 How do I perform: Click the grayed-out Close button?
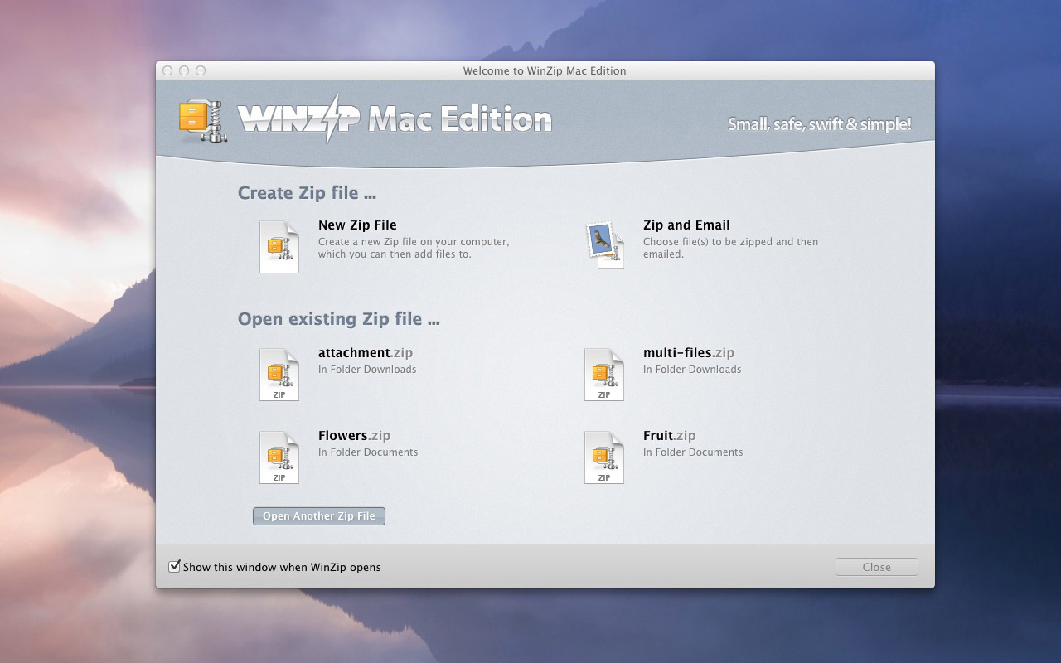876,567
